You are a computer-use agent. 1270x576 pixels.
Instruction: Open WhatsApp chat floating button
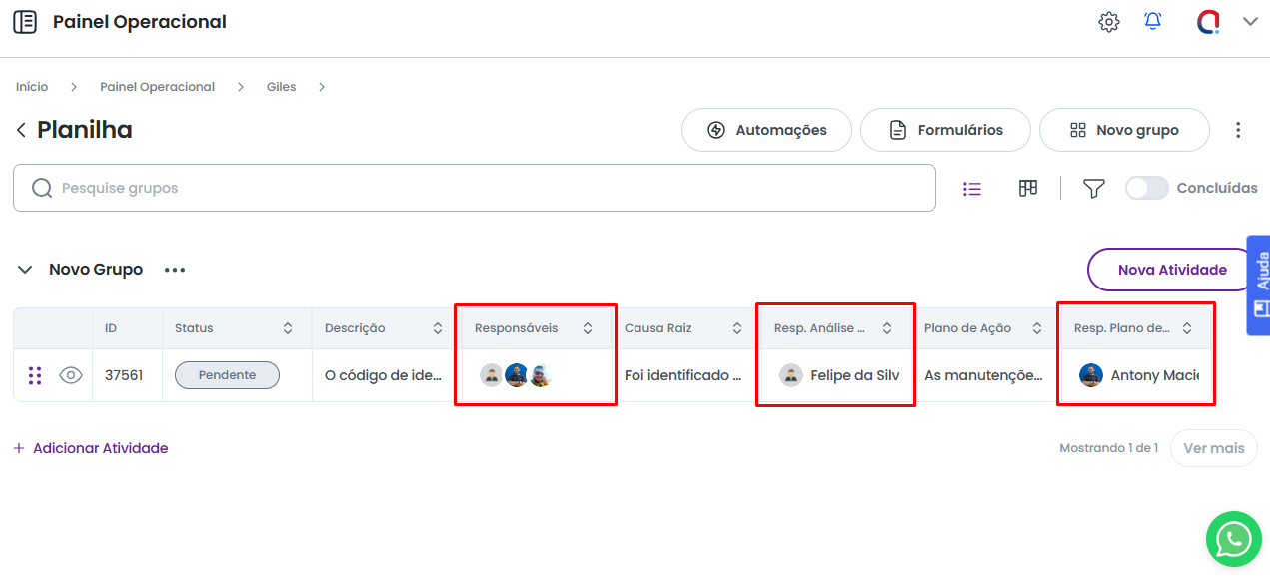point(1234,540)
